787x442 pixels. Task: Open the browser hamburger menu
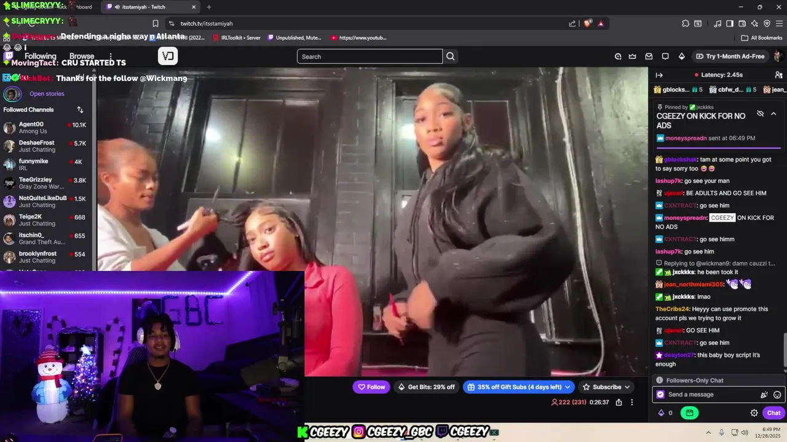coord(779,23)
